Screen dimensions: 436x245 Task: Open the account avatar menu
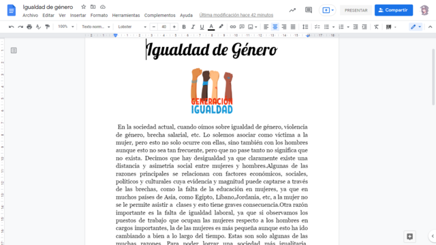click(424, 10)
